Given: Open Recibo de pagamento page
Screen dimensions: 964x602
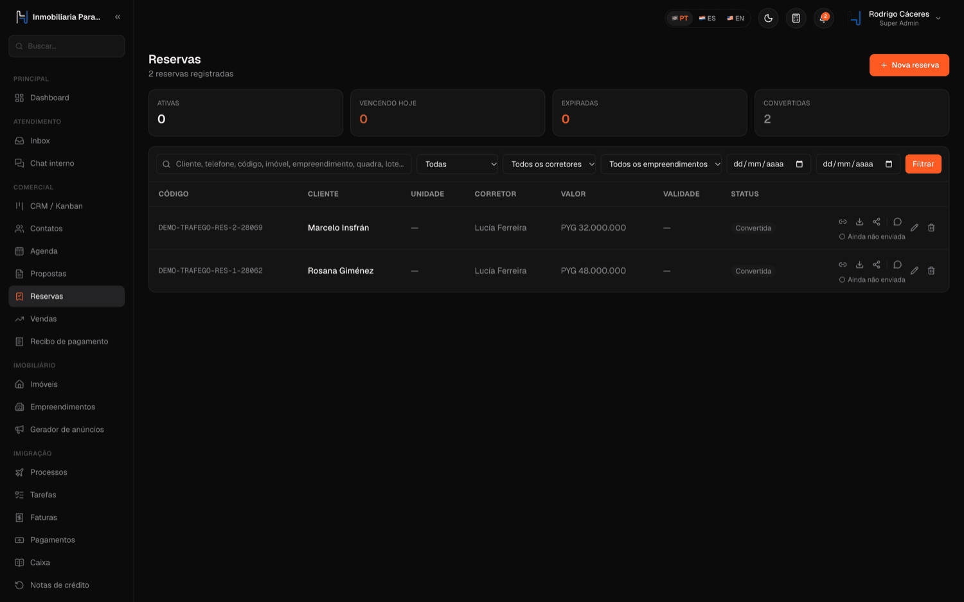Looking at the screenshot, I should tap(67, 341).
